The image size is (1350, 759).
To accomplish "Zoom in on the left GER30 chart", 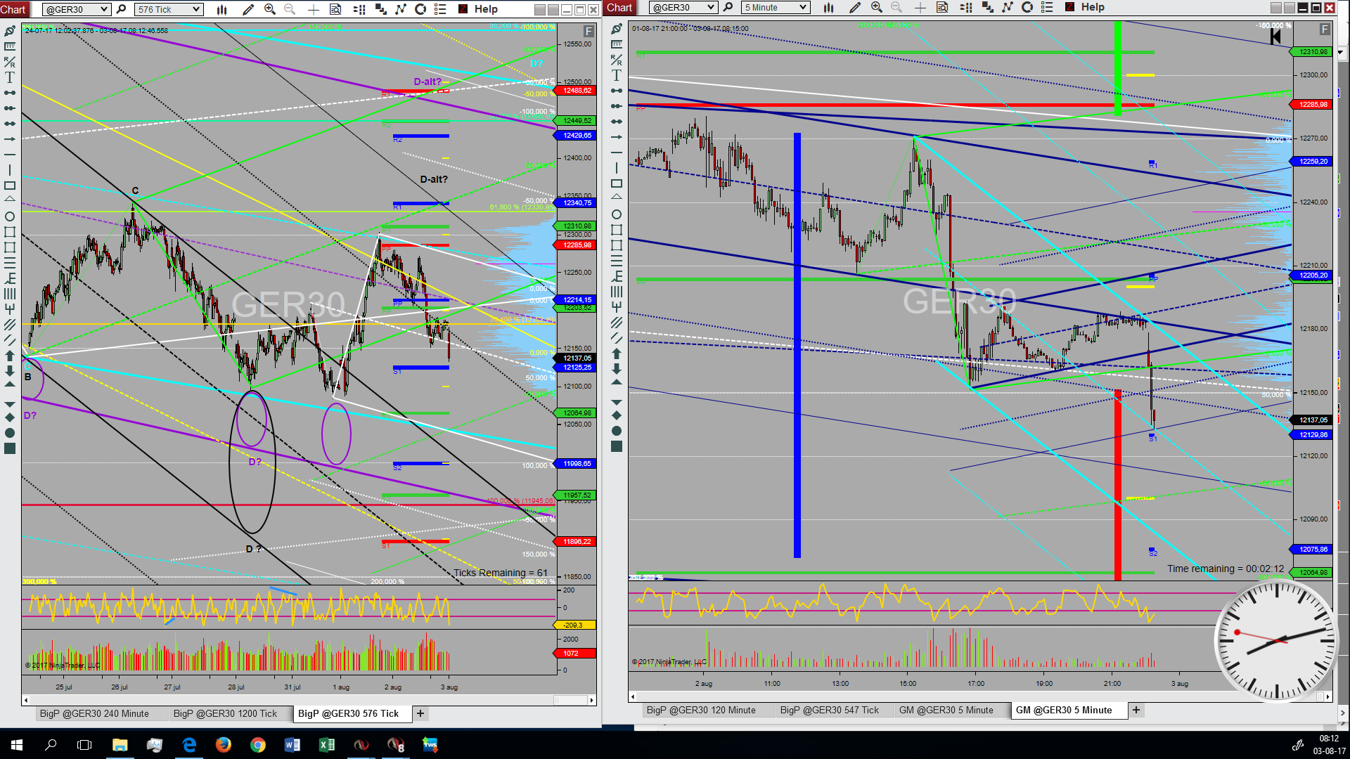I will 270,9.
